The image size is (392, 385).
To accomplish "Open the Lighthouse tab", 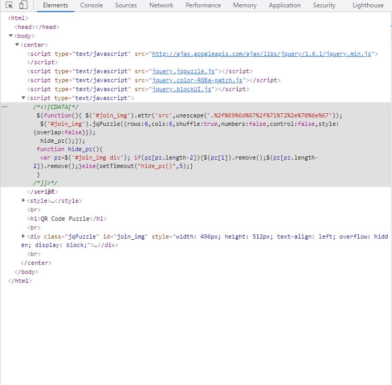I will pos(368,5).
